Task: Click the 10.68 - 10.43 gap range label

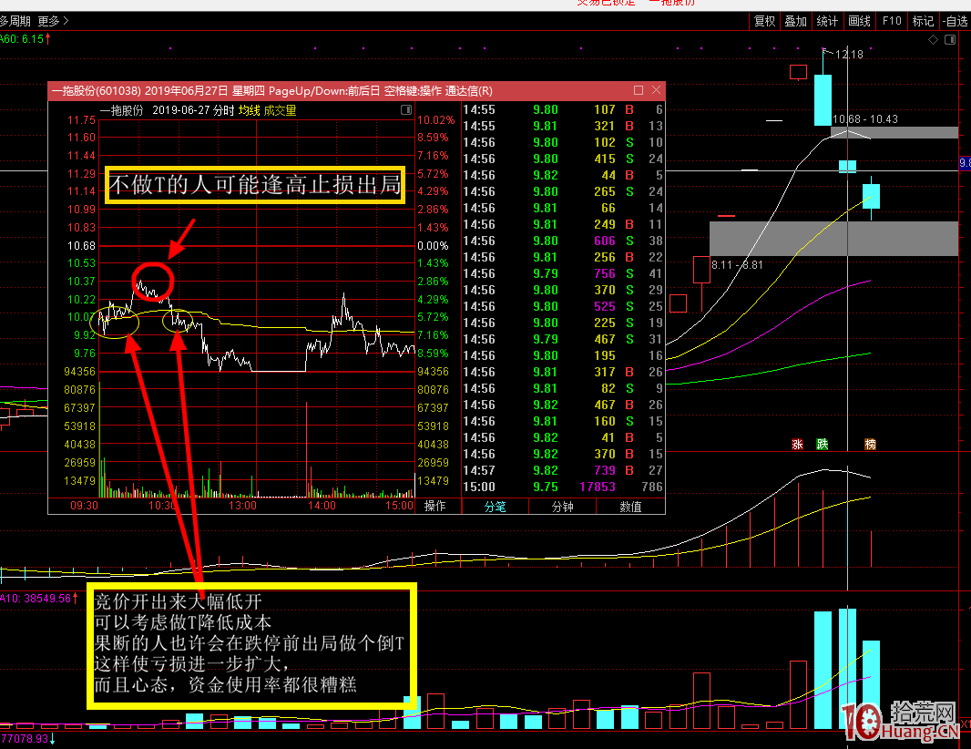Action: click(x=865, y=119)
